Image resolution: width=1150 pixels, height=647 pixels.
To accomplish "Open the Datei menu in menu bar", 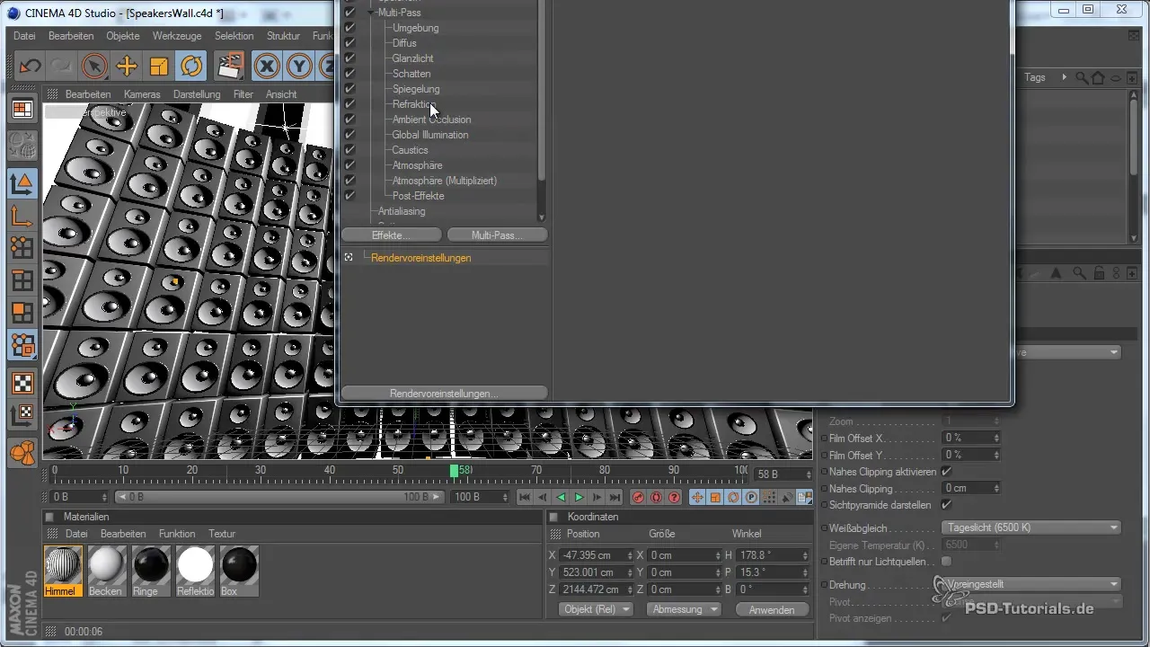I will (24, 36).
